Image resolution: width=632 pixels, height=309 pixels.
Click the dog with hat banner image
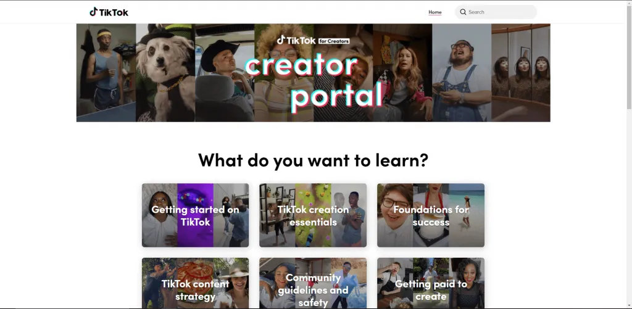165,73
